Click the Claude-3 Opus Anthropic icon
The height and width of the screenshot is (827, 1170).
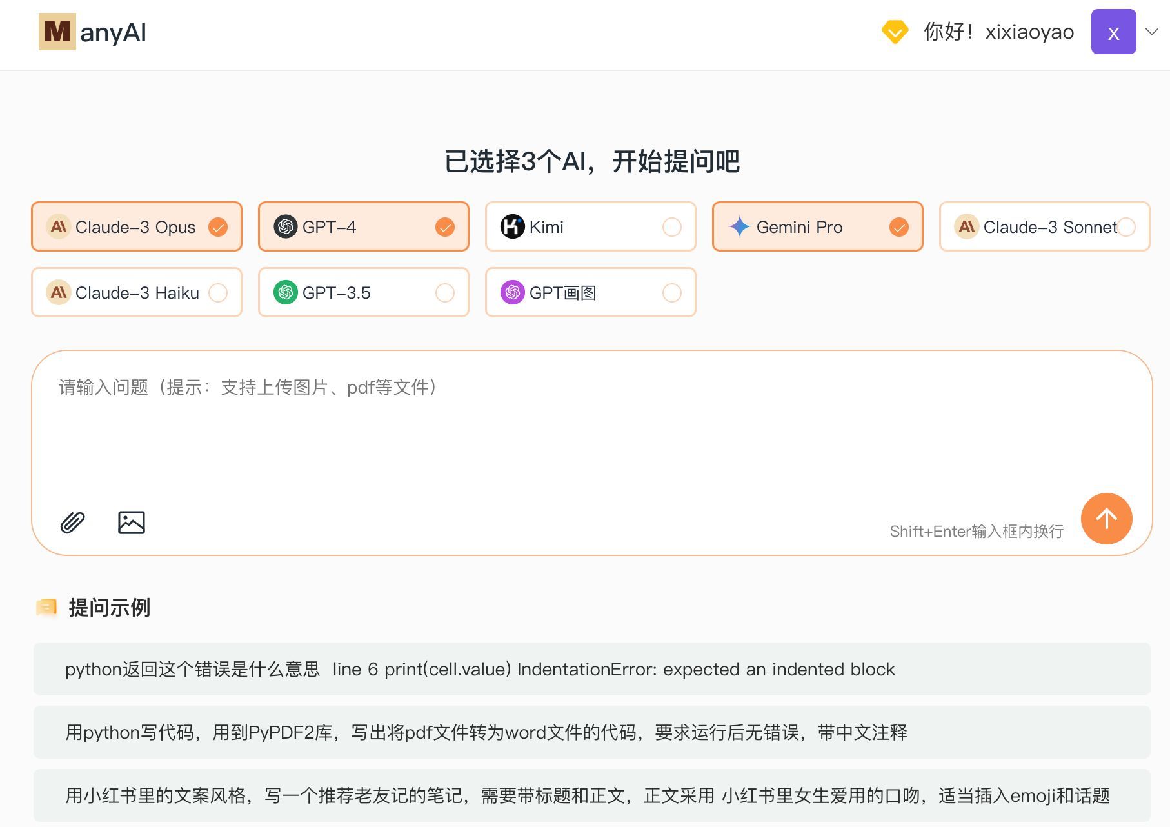[x=58, y=227]
